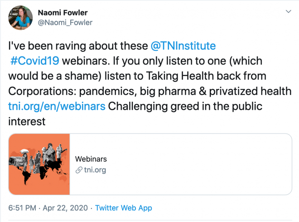This screenshot has width=299, height=222.
Task: Expand the tweet options chevron menu
Action: 287,10
